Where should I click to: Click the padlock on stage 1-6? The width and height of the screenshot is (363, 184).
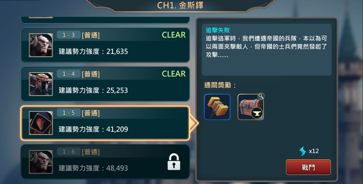(174, 162)
